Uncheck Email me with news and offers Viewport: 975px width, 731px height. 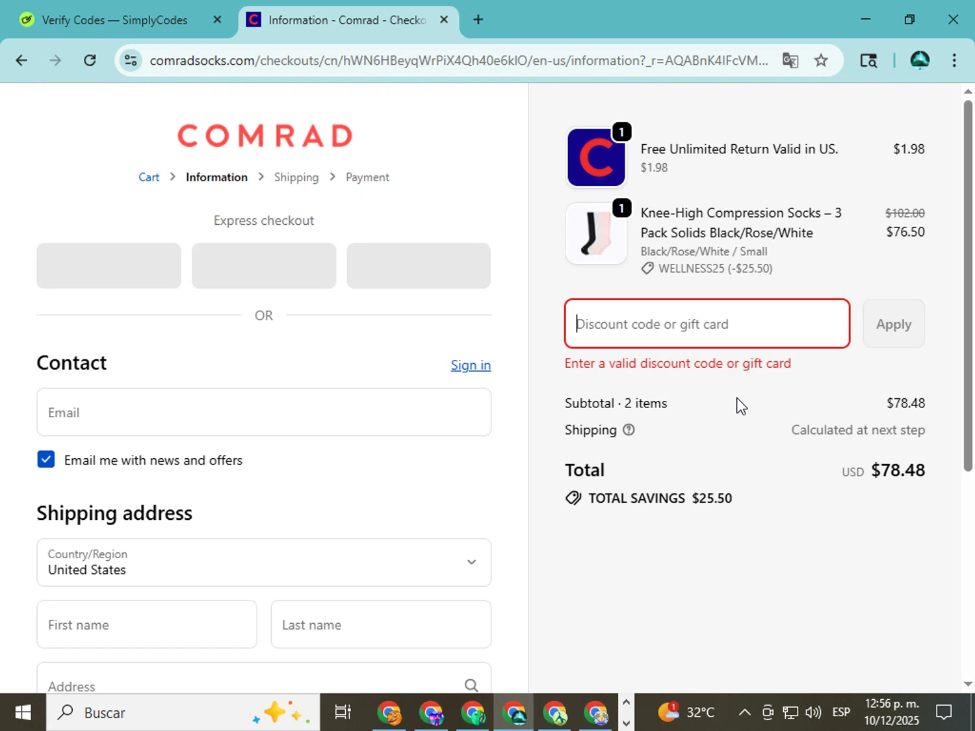[46, 459]
